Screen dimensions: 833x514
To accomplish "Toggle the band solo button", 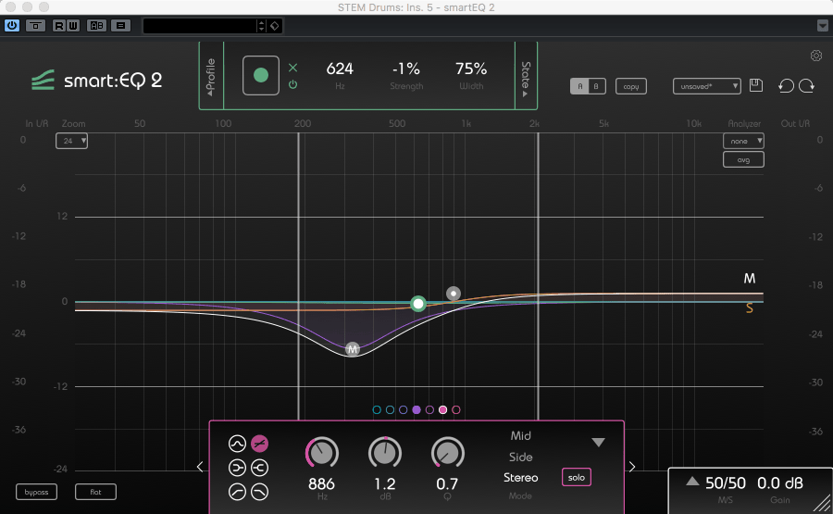I will (x=577, y=477).
